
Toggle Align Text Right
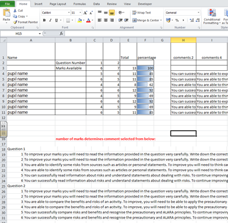(111, 20)
